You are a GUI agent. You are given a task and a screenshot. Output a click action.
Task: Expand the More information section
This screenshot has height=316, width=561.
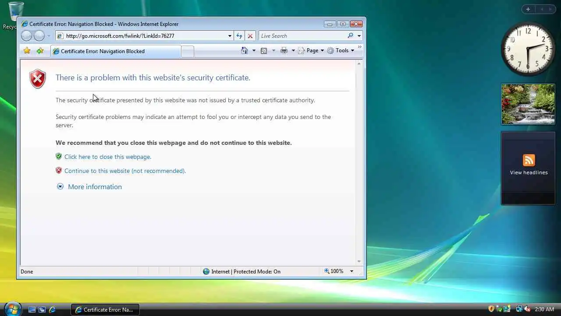(x=89, y=187)
